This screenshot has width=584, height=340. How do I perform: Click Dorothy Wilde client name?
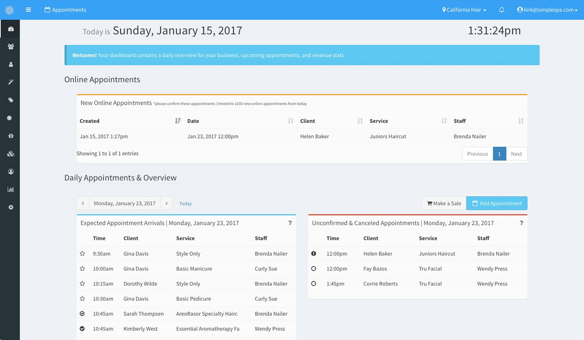tap(141, 284)
